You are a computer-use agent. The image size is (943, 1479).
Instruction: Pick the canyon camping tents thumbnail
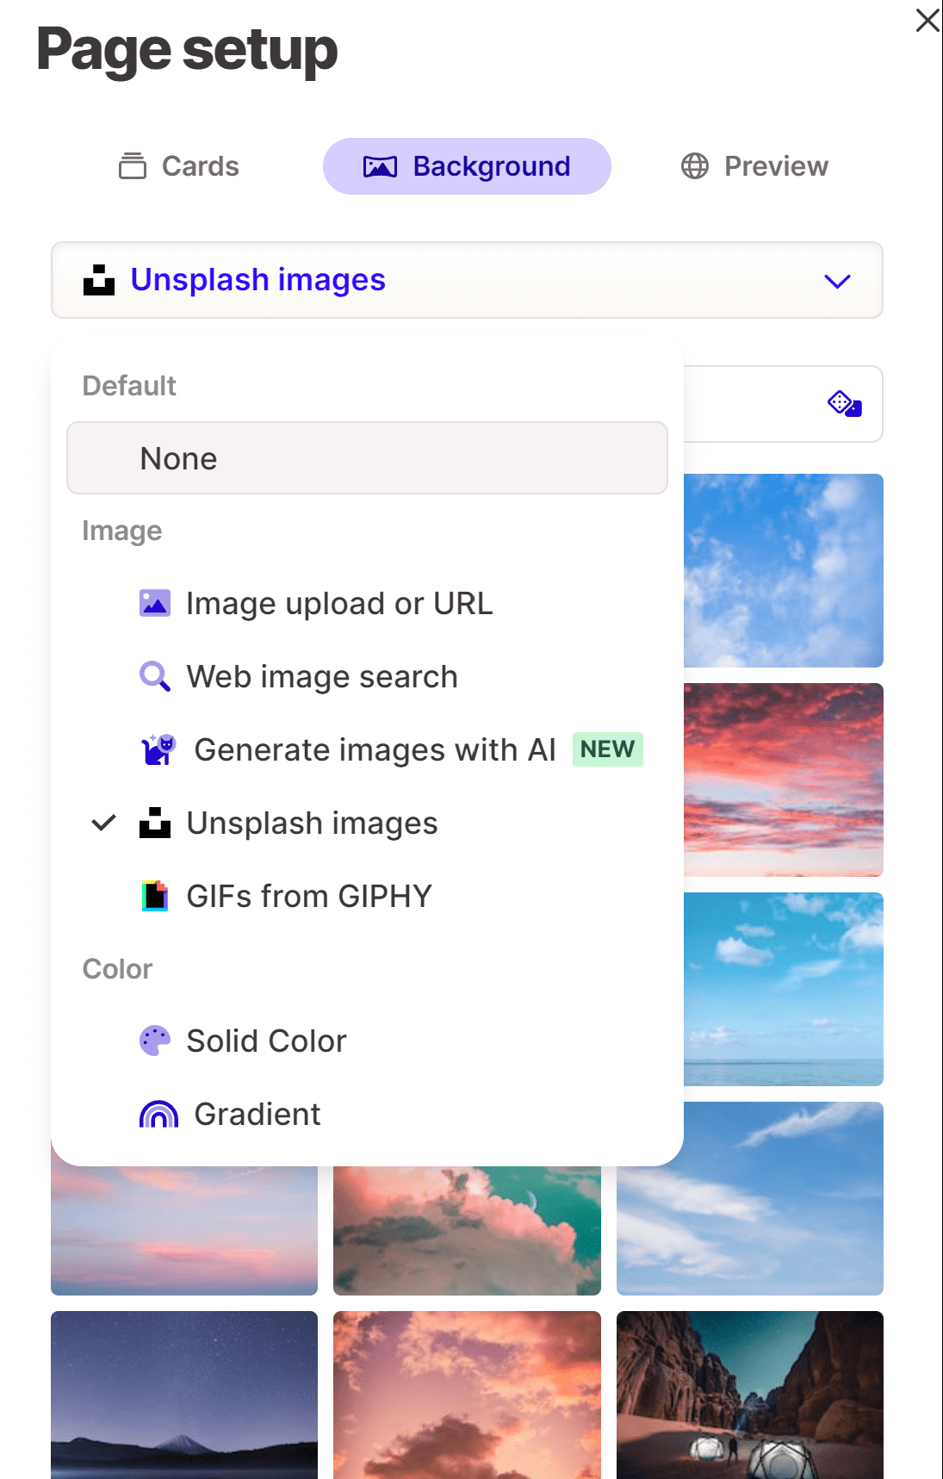(750, 1395)
